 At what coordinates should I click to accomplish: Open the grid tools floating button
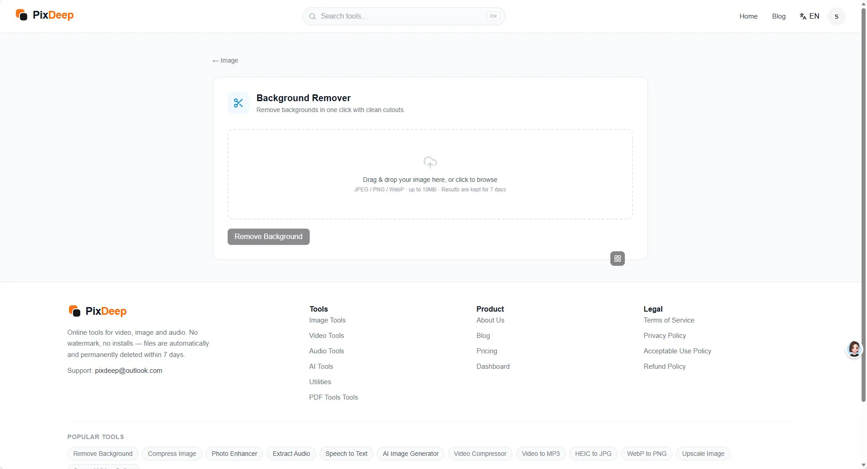point(618,259)
